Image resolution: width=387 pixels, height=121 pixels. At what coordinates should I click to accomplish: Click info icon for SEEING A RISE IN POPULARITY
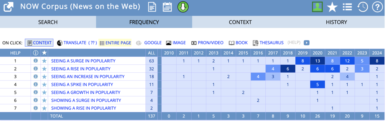(x=35, y=69)
